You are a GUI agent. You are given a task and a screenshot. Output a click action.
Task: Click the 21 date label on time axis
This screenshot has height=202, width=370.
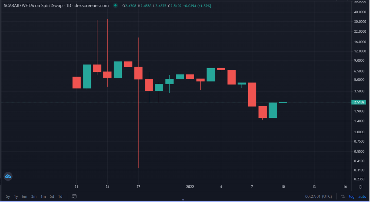click(x=76, y=187)
